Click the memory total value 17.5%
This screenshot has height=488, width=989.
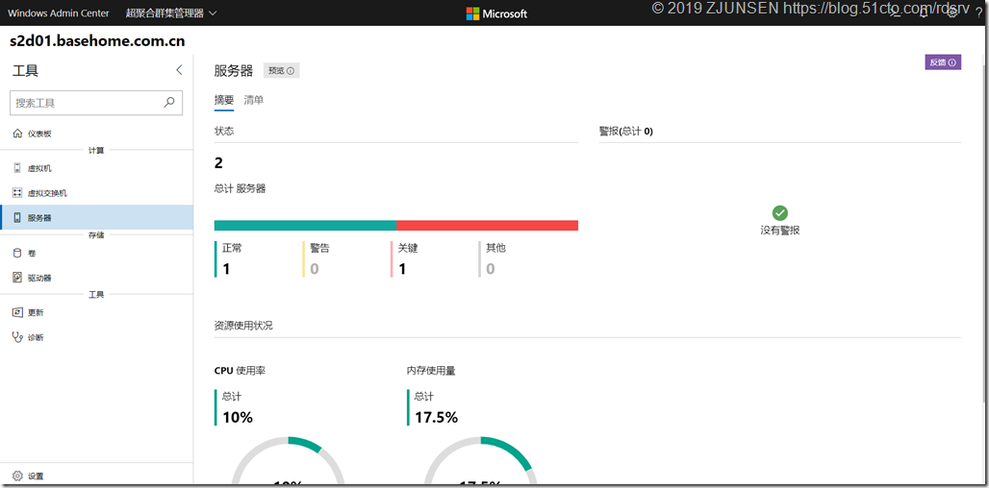[x=437, y=417]
